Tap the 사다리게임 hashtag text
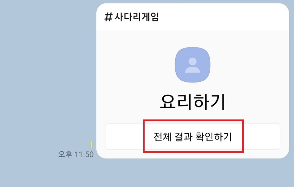Viewport: 294px width, 187px height. (x=136, y=17)
